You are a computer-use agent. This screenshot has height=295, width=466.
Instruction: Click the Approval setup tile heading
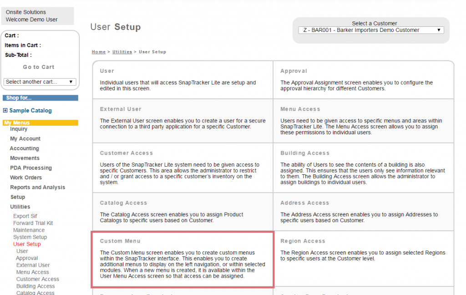point(294,71)
